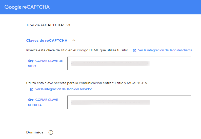The image size is (201, 139).
Task: Open Ver la integración del lado del servidor
Action: [x=64, y=89]
